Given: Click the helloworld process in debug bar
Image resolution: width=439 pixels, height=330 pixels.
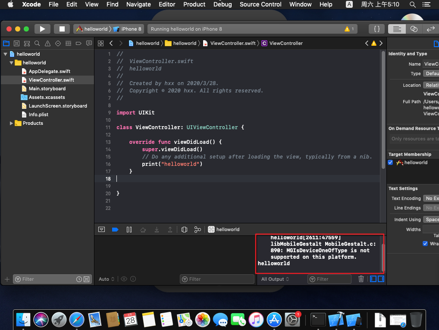Looking at the screenshot, I should pos(224,229).
